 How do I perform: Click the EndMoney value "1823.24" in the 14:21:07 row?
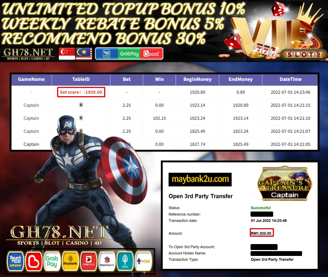click(241, 131)
